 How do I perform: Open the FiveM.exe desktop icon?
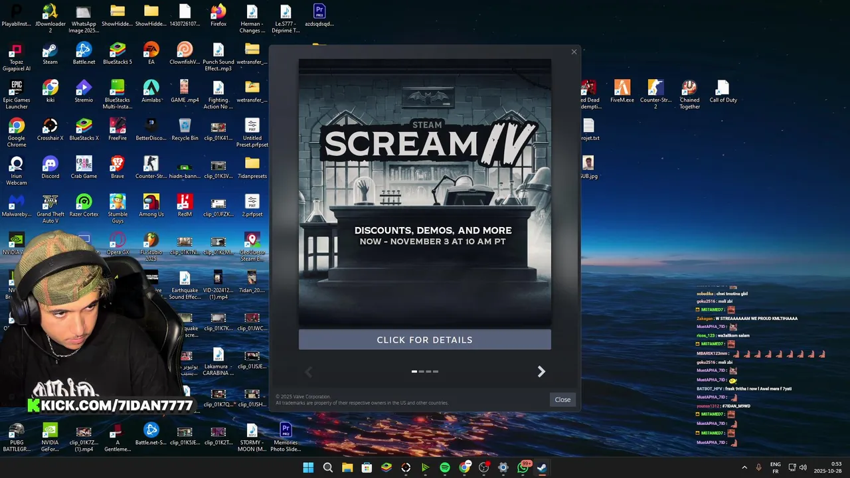click(622, 92)
